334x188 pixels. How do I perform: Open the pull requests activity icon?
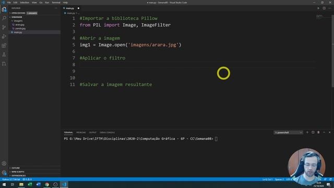point(4,64)
